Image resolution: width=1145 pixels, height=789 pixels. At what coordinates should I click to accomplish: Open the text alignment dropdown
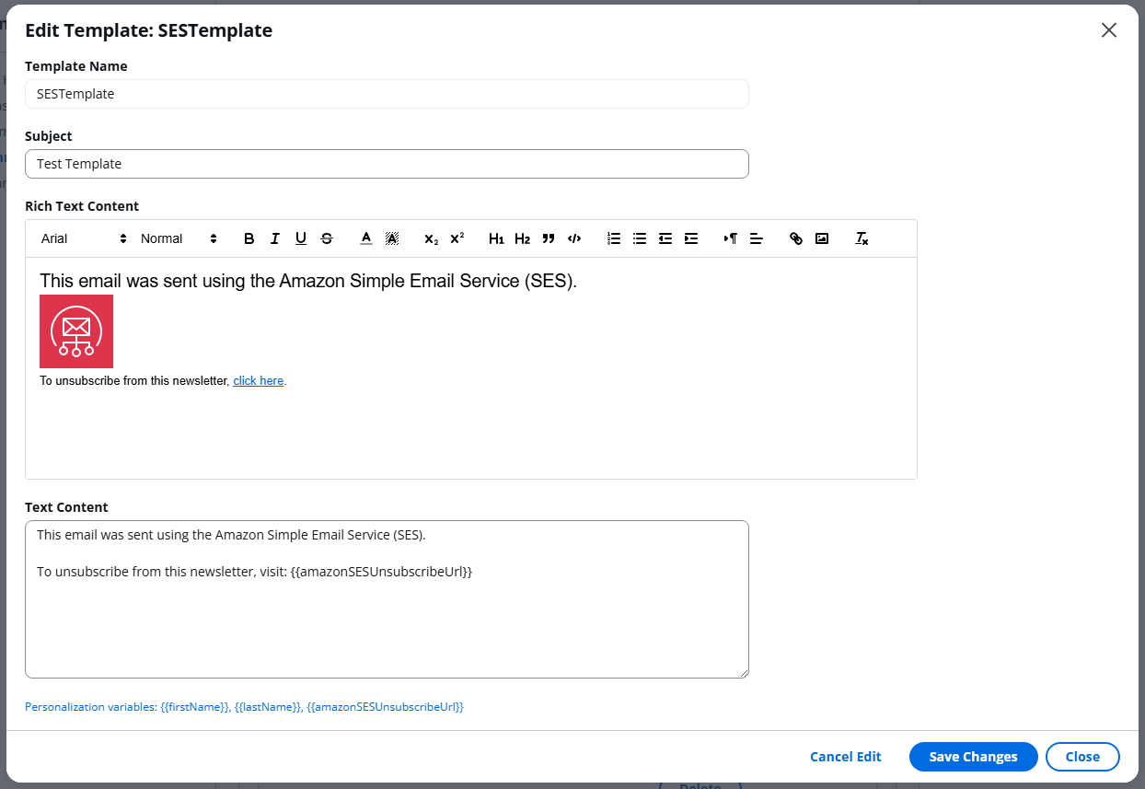[757, 238]
